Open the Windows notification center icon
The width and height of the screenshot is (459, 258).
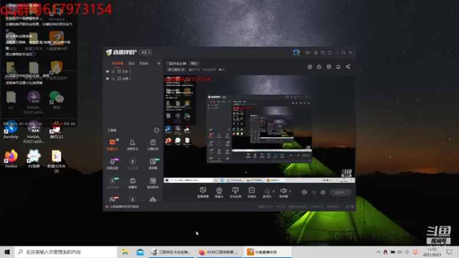tap(449, 252)
